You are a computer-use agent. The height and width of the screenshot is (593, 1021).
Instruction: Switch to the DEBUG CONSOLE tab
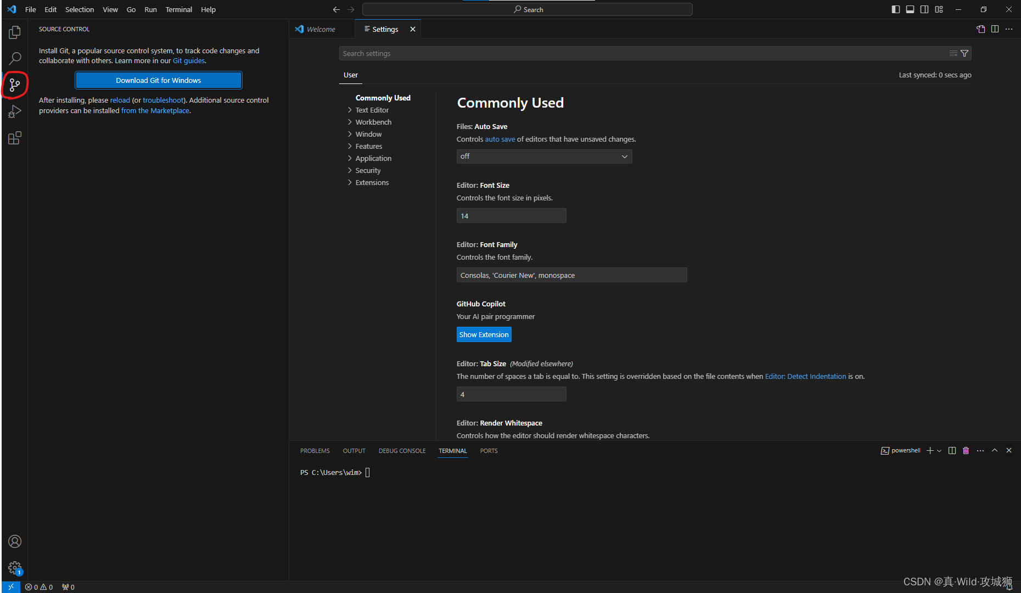coord(402,451)
